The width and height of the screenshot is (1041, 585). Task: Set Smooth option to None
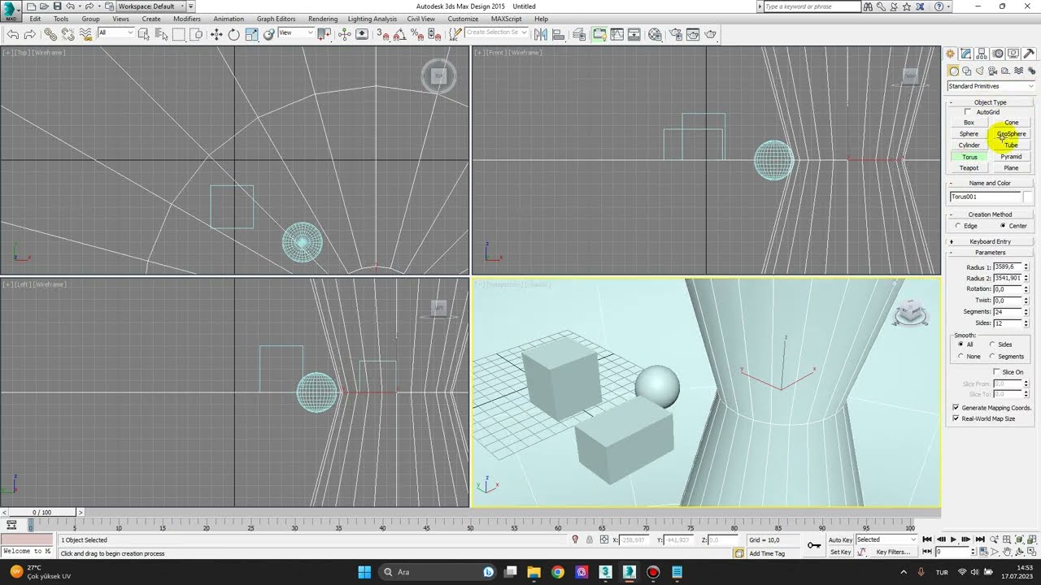point(960,357)
